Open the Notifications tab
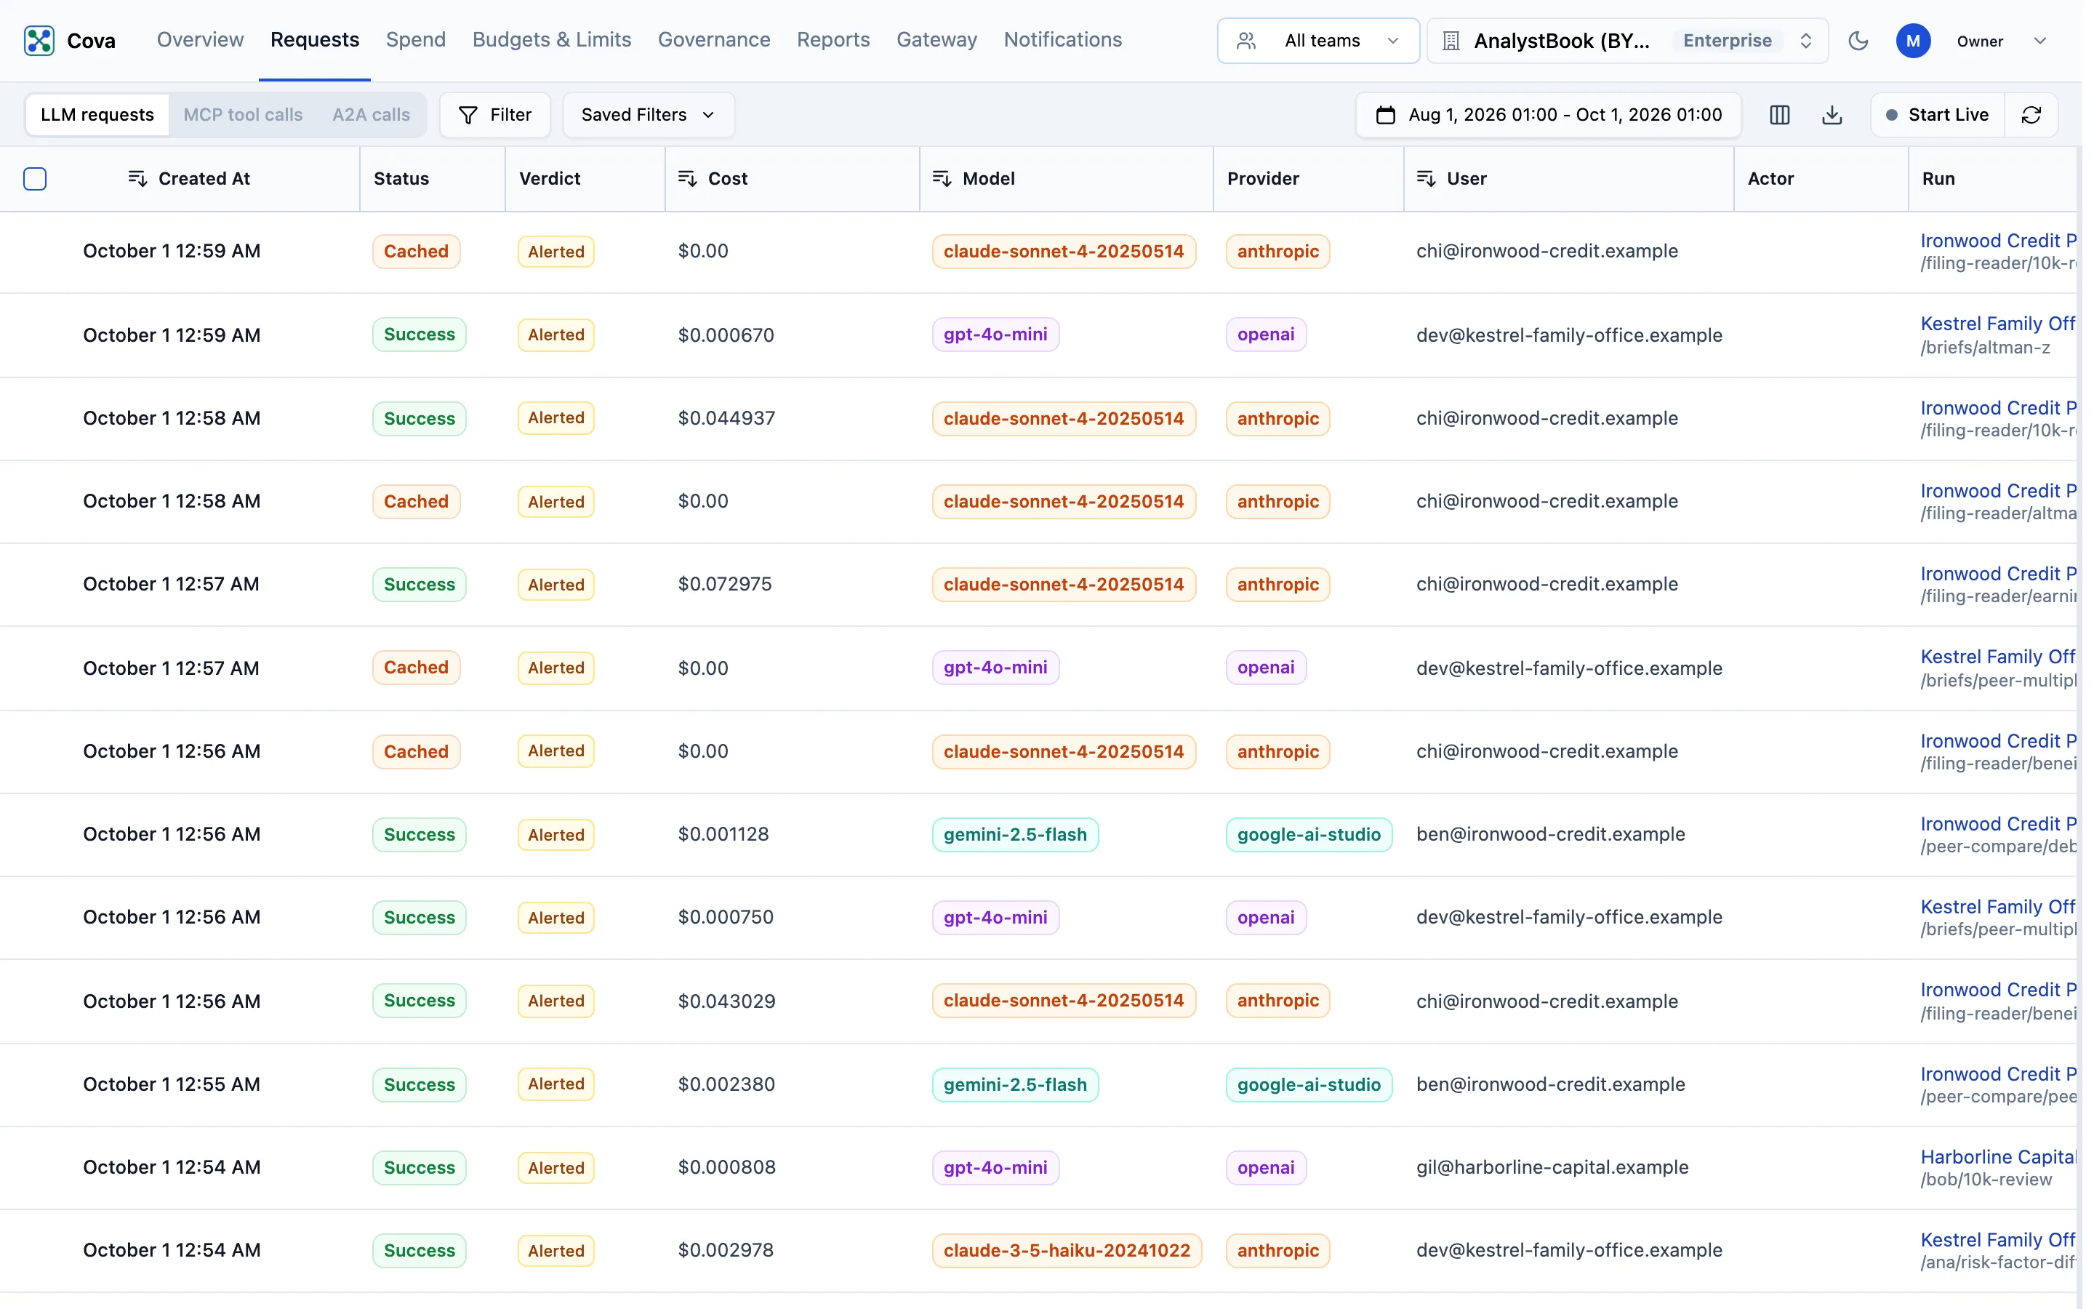Screen dimensions: 2094x1309 coord(1062,40)
